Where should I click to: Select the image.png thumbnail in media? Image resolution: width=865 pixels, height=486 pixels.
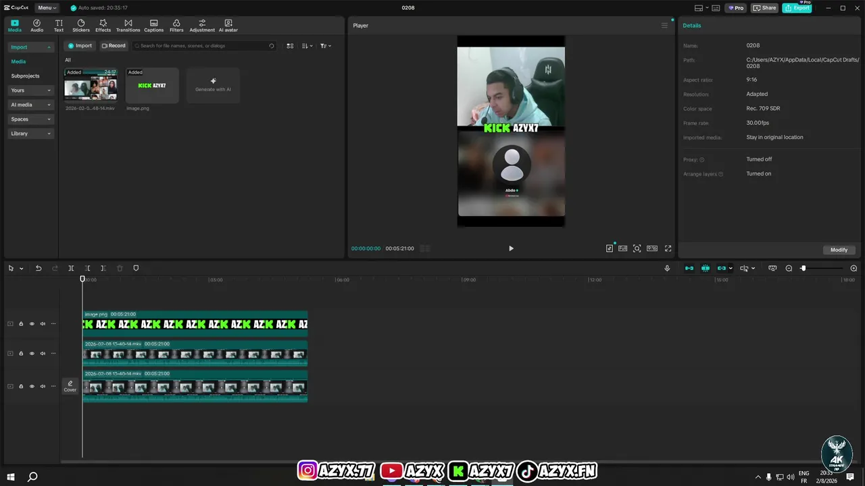[x=152, y=84]
